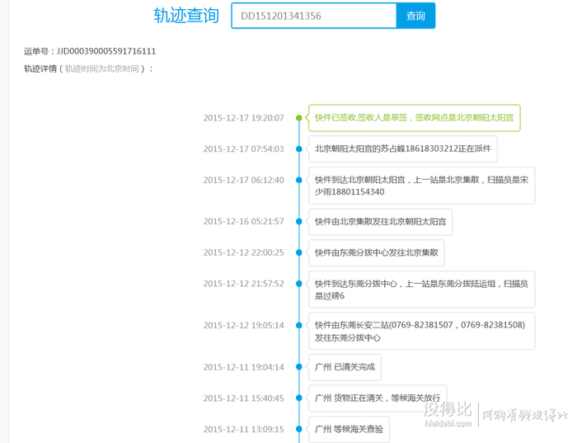
Task: Click the 正在派件 courier status entry
Action: click(403, 148)
